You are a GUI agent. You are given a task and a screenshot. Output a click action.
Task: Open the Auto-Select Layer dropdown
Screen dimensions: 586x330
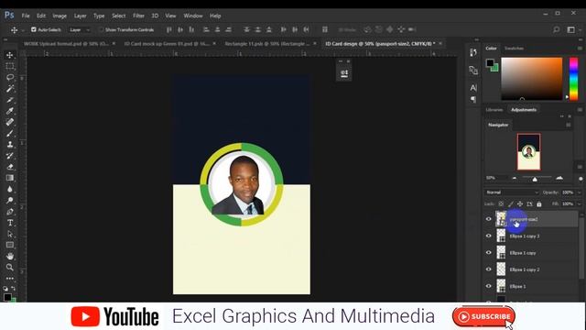pyautogui.click(x=80, y=29)
